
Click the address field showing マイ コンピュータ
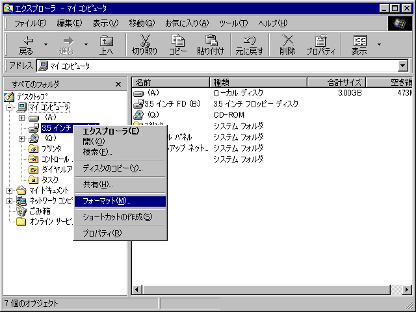tap(218, 66)
